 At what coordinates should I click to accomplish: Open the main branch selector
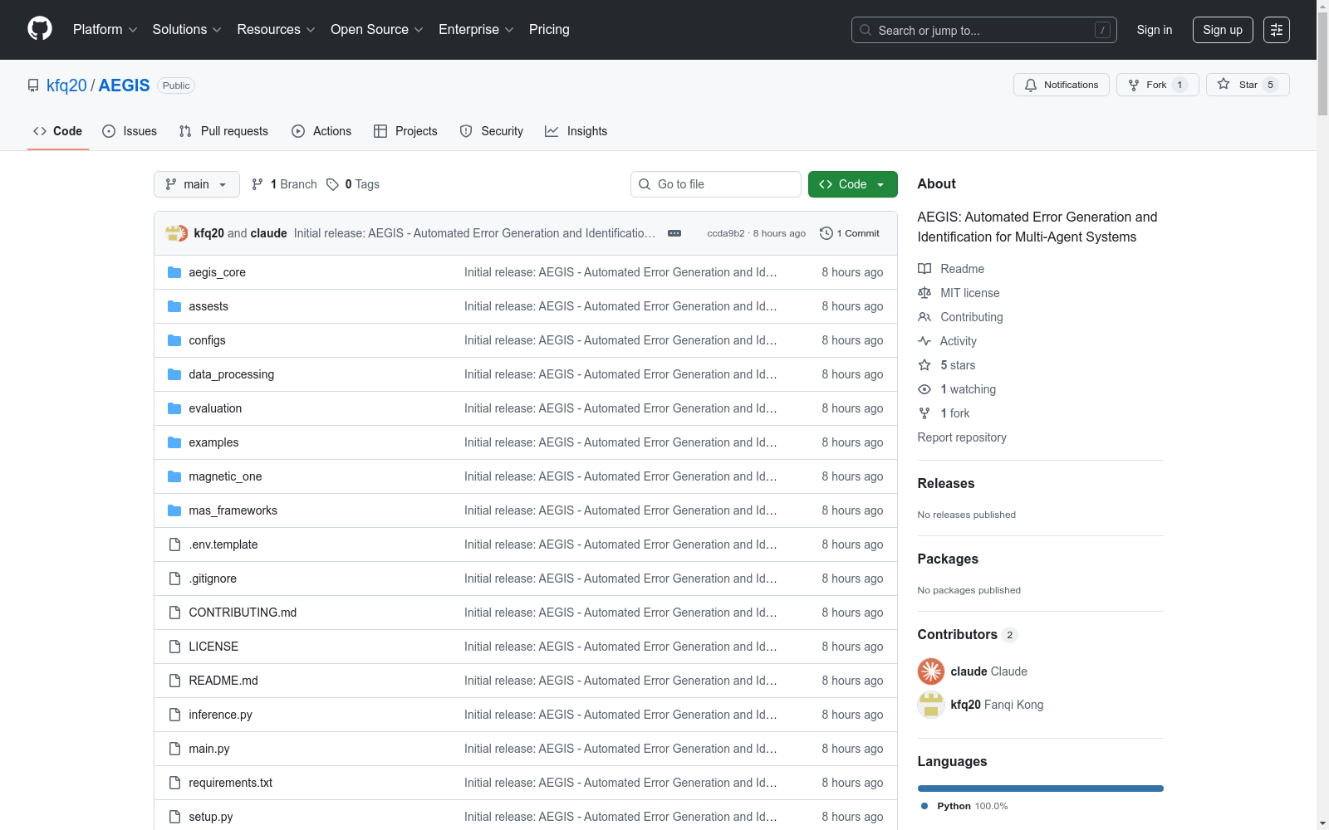[x=197, y=184]
